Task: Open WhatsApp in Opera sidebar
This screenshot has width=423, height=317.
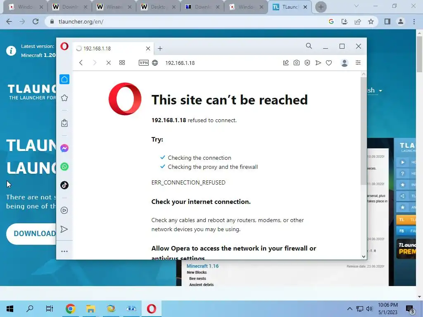Action: click(64, 167)
